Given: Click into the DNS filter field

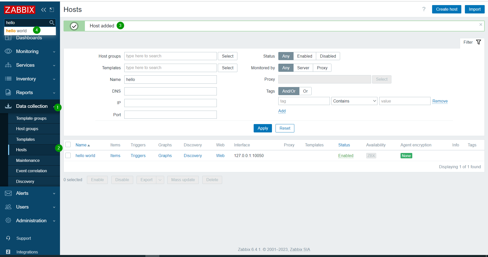Looking at the screenshot, I should point(170,91).
